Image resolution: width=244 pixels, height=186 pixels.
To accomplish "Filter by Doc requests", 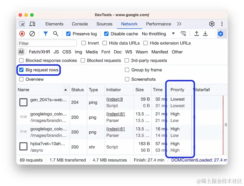I will coord(118,52).
